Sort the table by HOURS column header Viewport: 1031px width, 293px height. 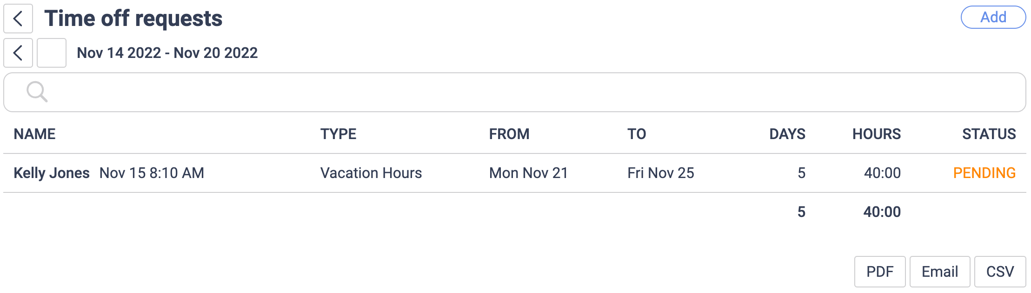[877, 134]
